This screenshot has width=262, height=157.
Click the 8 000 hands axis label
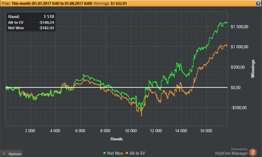coord(105,131)
